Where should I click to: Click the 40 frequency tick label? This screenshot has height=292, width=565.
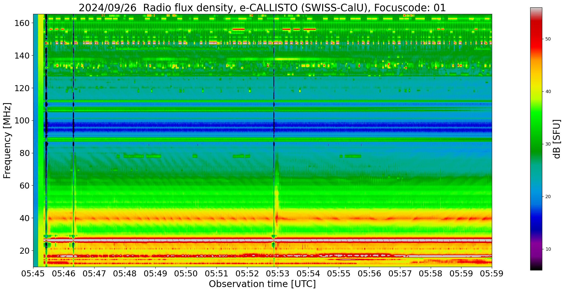[24, 218]
